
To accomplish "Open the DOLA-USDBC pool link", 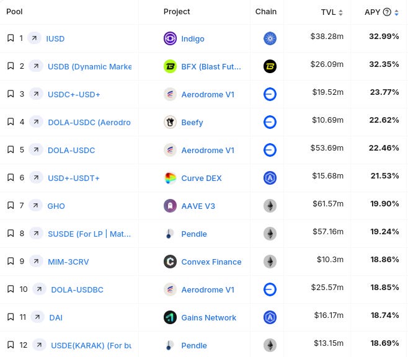I will tap(78, 289).
